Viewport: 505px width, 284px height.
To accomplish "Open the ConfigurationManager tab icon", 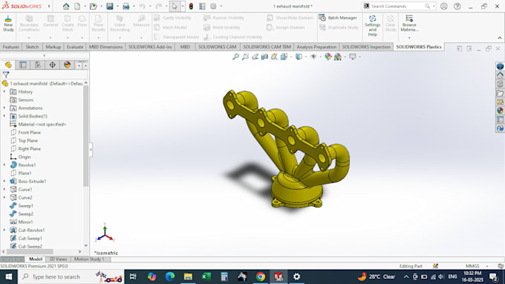I will coord(38,65).
